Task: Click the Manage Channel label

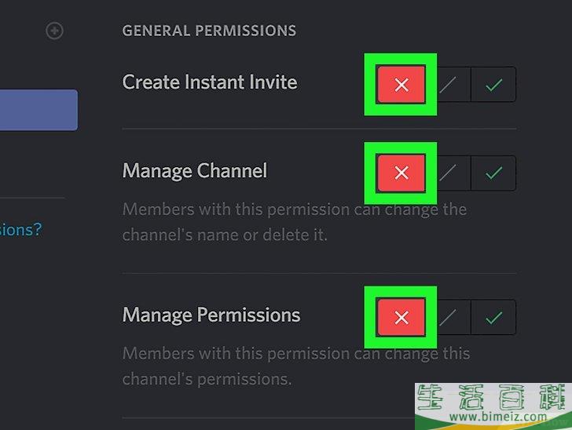Action: 195,170
